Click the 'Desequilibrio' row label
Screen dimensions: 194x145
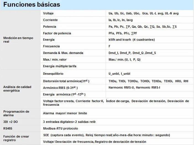pyautogui.click(x=53, y=74)
